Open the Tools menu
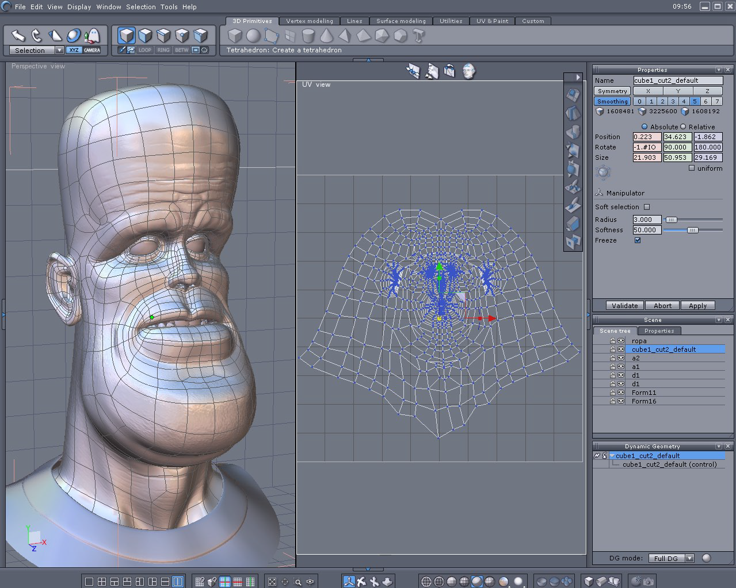This screenshot has width=736, height=588. [169, 7]
